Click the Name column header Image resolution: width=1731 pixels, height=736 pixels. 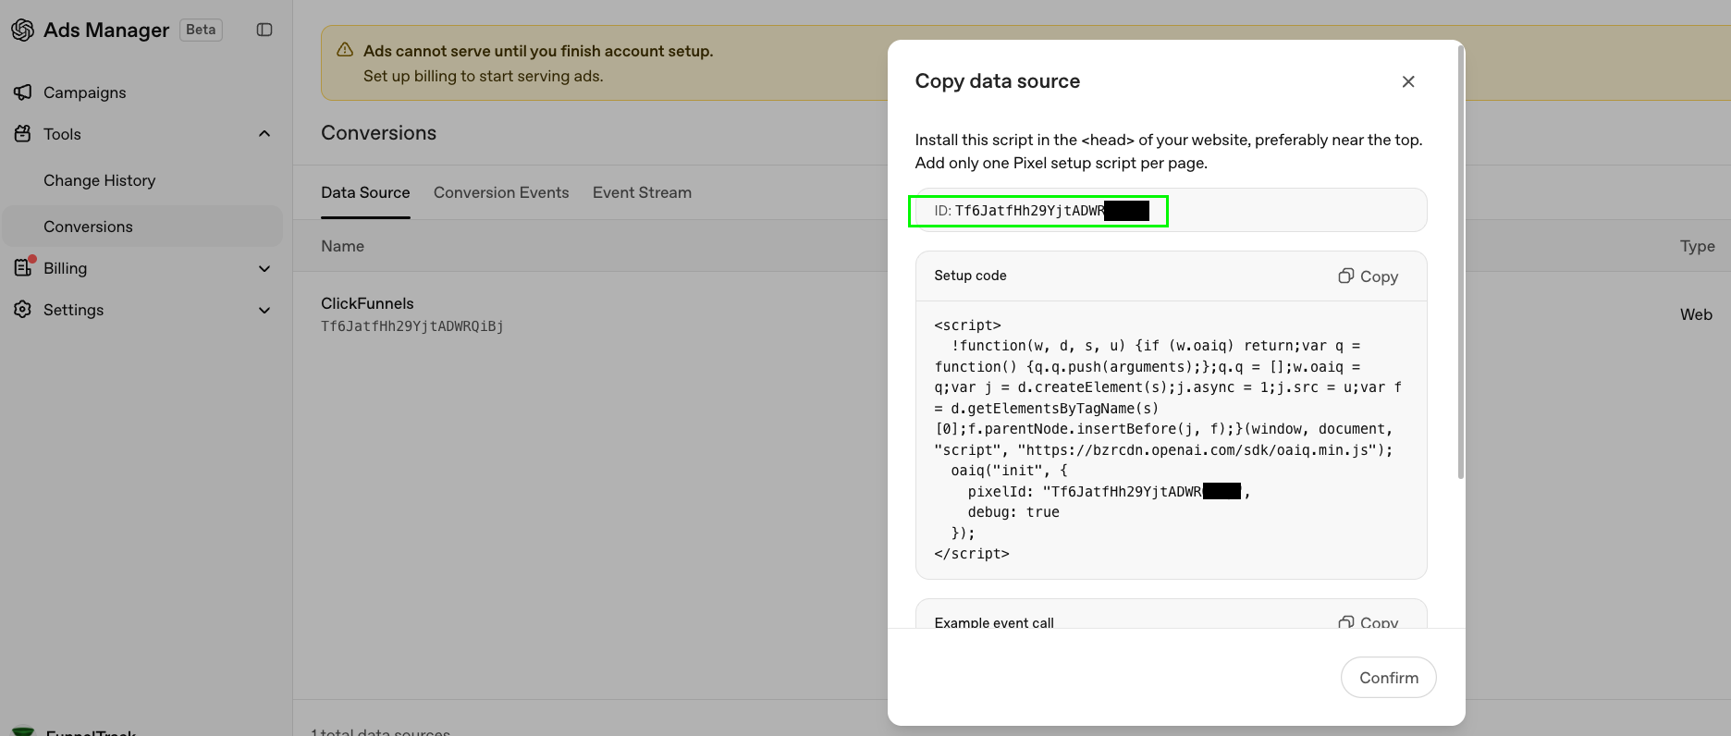click(x=342, y=246)
